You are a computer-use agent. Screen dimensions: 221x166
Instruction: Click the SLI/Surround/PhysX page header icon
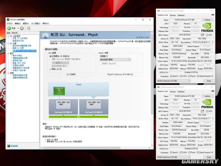point(45,35)
